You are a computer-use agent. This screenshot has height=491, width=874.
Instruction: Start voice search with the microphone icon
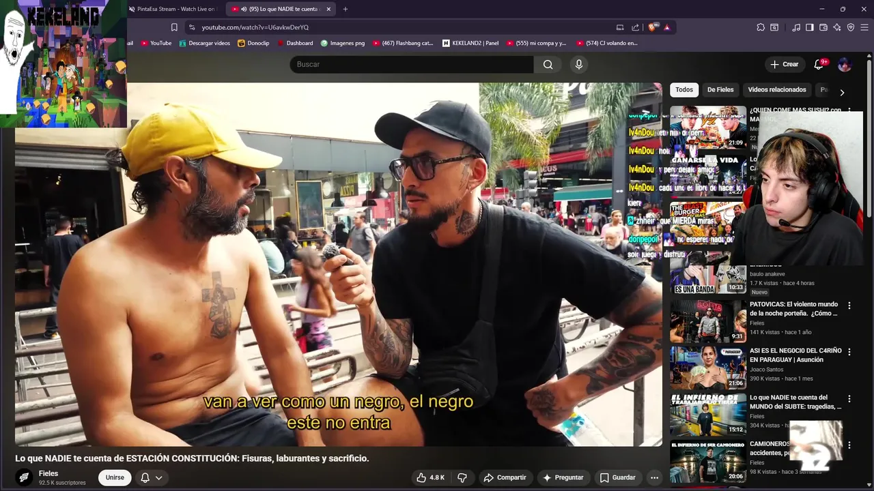(579, 64)
